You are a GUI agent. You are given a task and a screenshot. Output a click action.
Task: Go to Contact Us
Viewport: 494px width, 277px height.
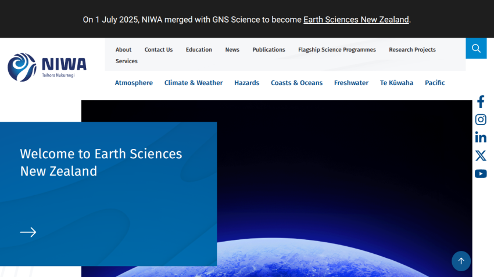pos(159,50)
